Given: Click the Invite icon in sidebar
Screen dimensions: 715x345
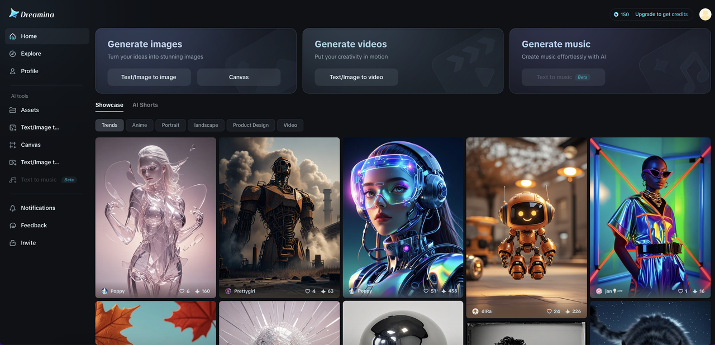Looking at the screenshot, I should tap(13, 243).
